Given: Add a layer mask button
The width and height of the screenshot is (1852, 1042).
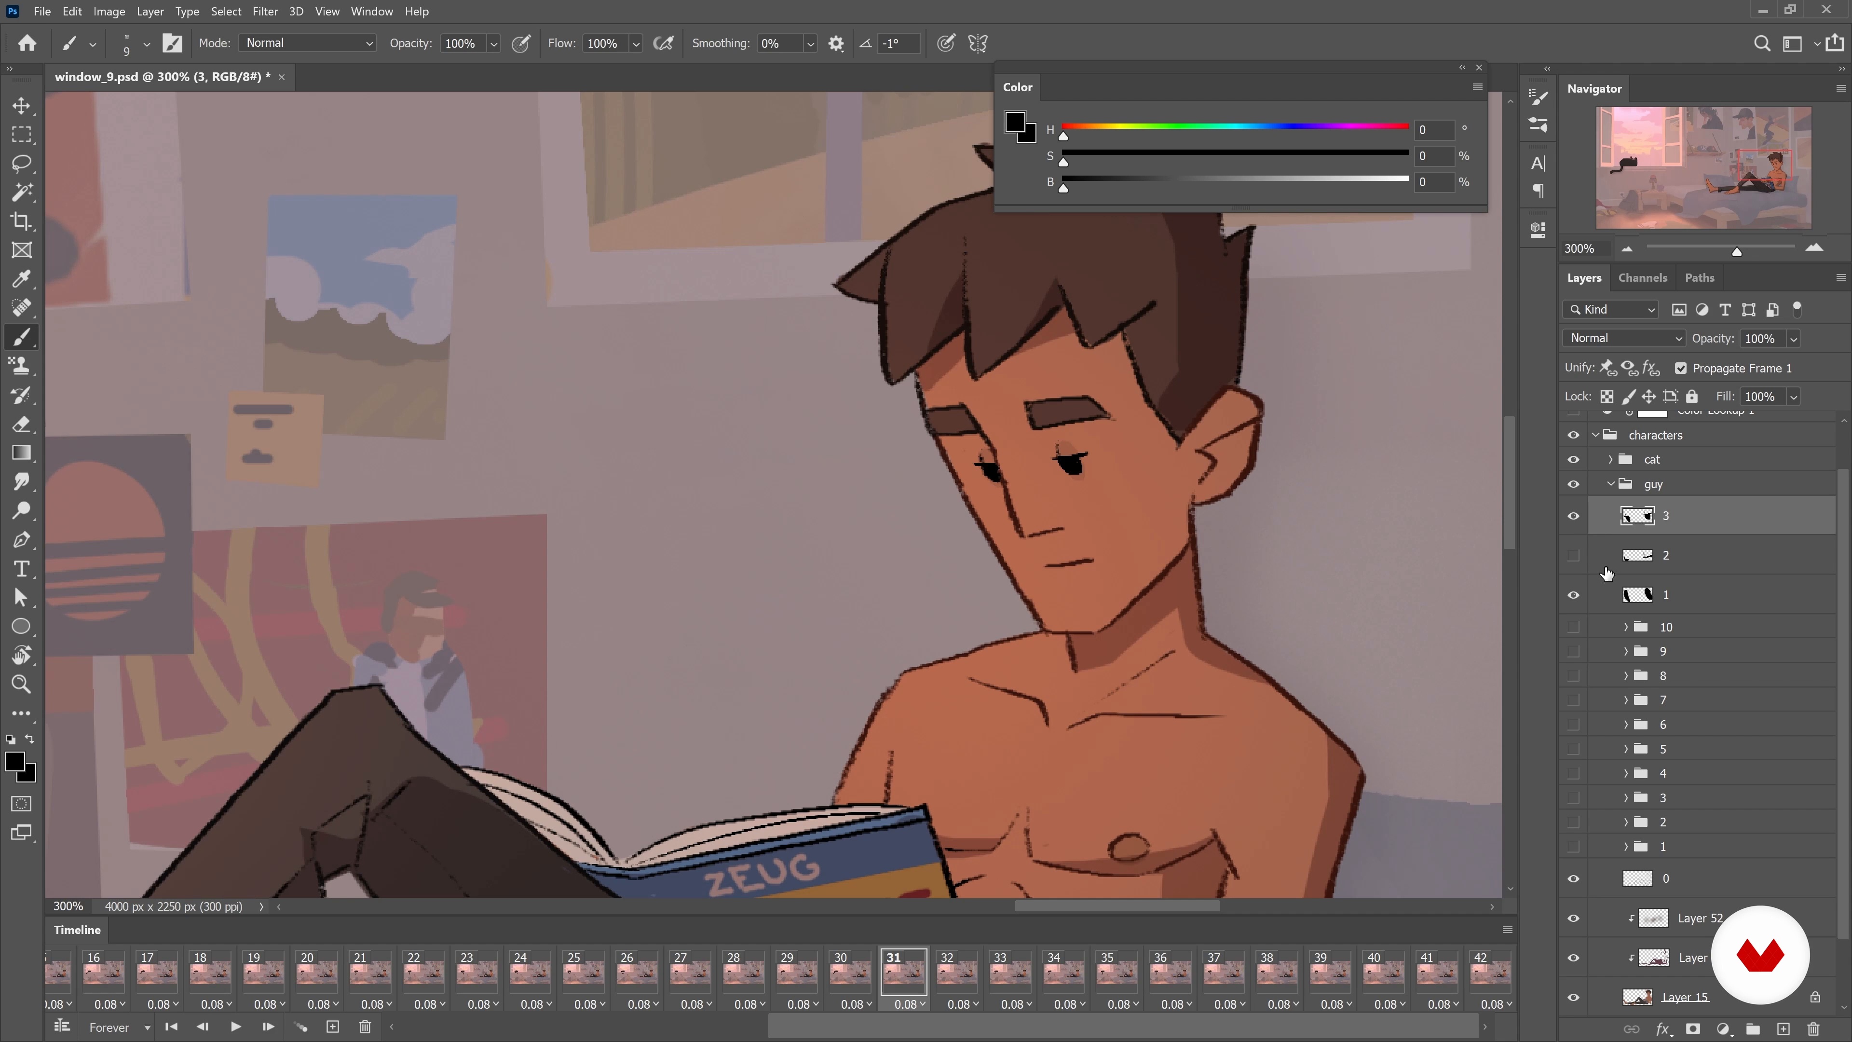Looking at the screenshot, I should click(x=1693, y=1029).
